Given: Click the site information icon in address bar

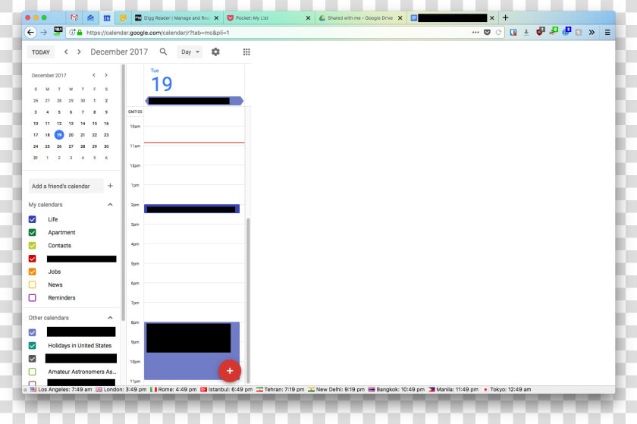Looking at the screenshot, I should [x=71, y=33].
